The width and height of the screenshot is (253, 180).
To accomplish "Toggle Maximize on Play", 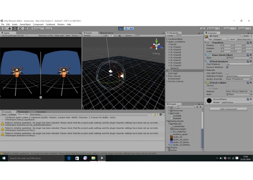I will tap(46, 35).
